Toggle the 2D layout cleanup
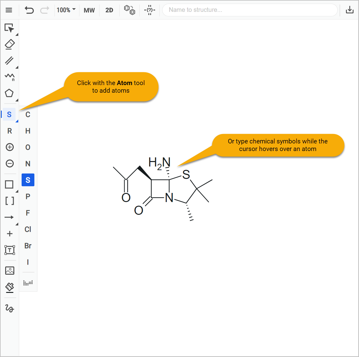359x357 pixels. [109, 10]
